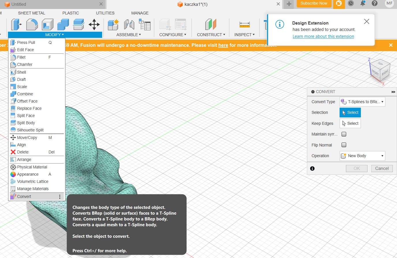Image resolution: width=397 pixels, height=258 pixels.
Task: Close the kaczka1 document tab
Action: pyautogui.click(x=278, y=4)
